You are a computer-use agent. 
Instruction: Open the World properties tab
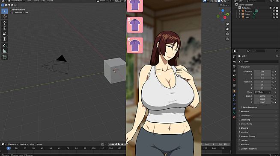(x=234, y=80)
